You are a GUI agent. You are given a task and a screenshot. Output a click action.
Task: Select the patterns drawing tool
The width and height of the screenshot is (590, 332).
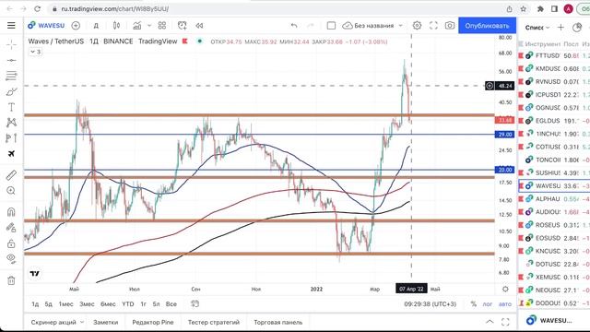click(11, 122)
